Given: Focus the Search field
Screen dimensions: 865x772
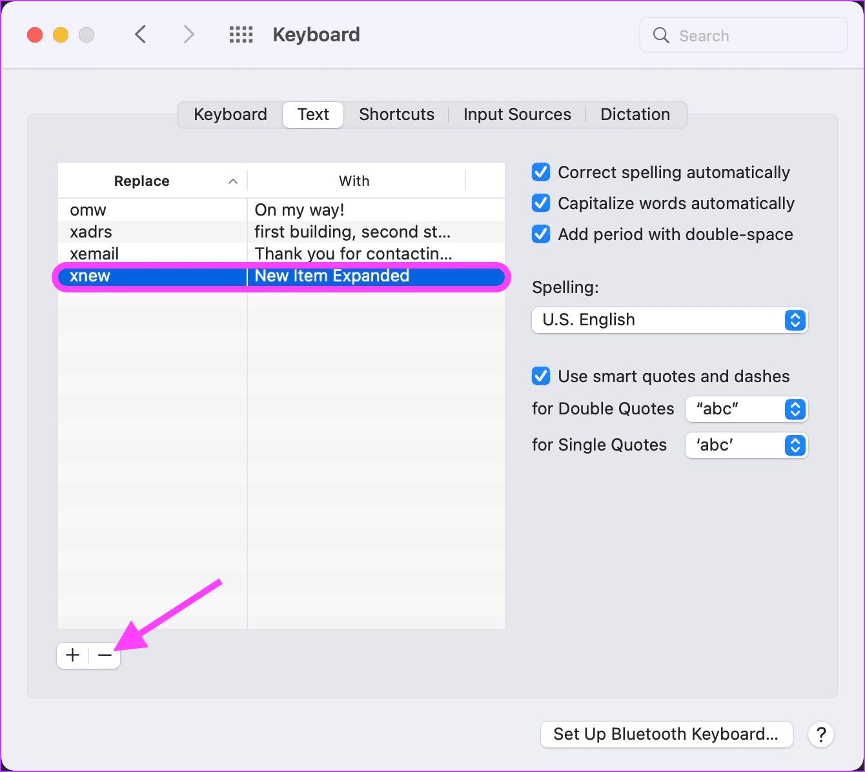Looking at the screenshot, I should (x=743, y=36).
